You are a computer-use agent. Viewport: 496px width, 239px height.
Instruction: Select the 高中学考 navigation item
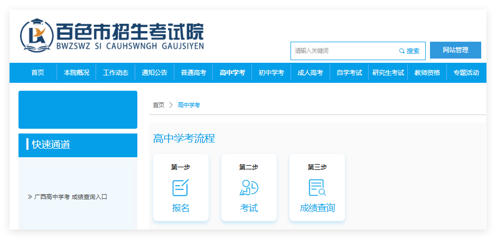tap(232, 73)
